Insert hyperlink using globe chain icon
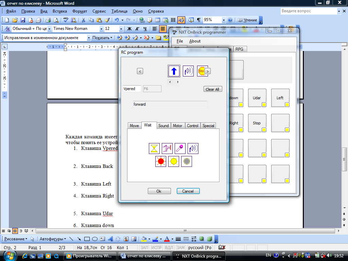348x261 pixels. (x=142, y=20)
